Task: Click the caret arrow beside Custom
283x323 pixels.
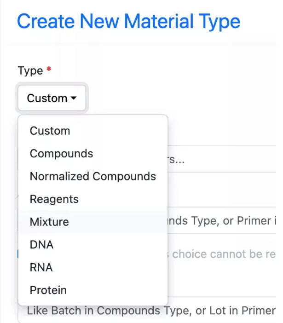Action: (x=74, y=98)
